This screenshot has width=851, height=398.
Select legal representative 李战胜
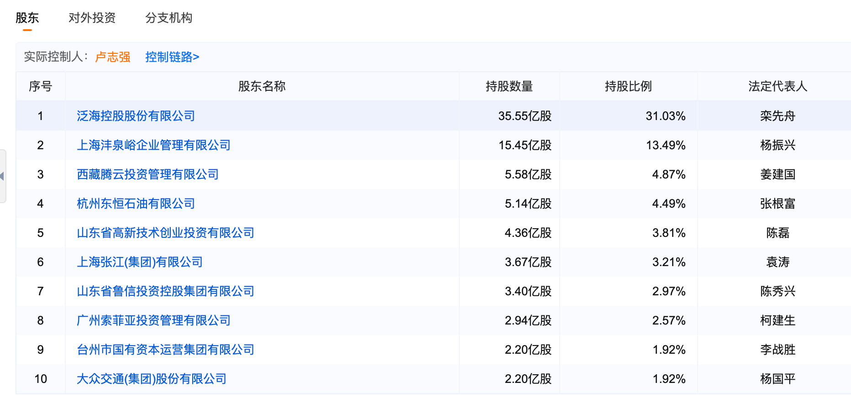[778, 350]
